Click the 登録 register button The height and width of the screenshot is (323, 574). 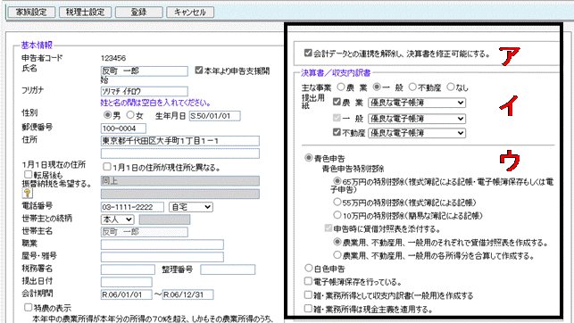tap(138, 12)
